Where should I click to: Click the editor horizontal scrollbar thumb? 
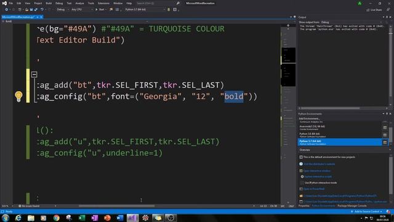click(x=116, y=206)
